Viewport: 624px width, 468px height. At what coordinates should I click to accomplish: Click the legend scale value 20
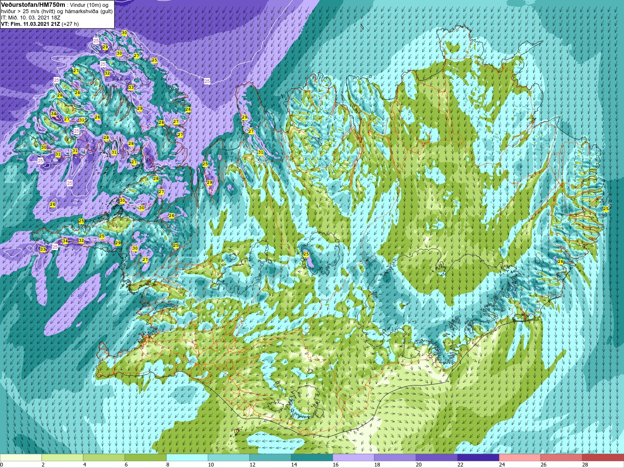[x=419, y=465]
